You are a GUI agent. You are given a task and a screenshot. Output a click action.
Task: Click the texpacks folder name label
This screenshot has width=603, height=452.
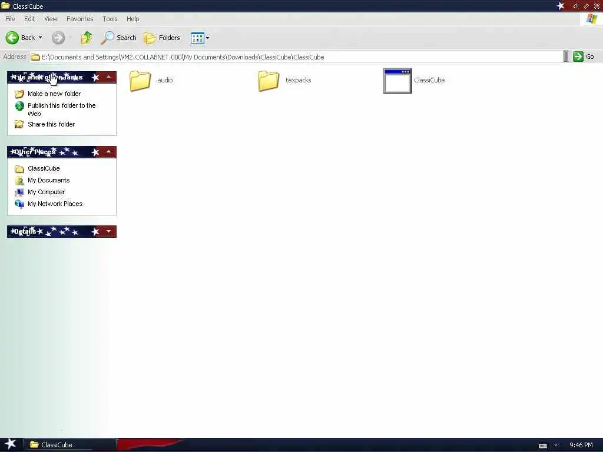click(299, 80)
